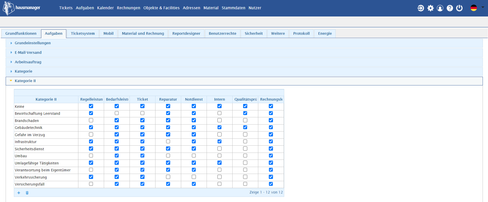Viewport: 488px width, 202px height.
Task: Open the help question mark icon
Action: coord(450,8)
